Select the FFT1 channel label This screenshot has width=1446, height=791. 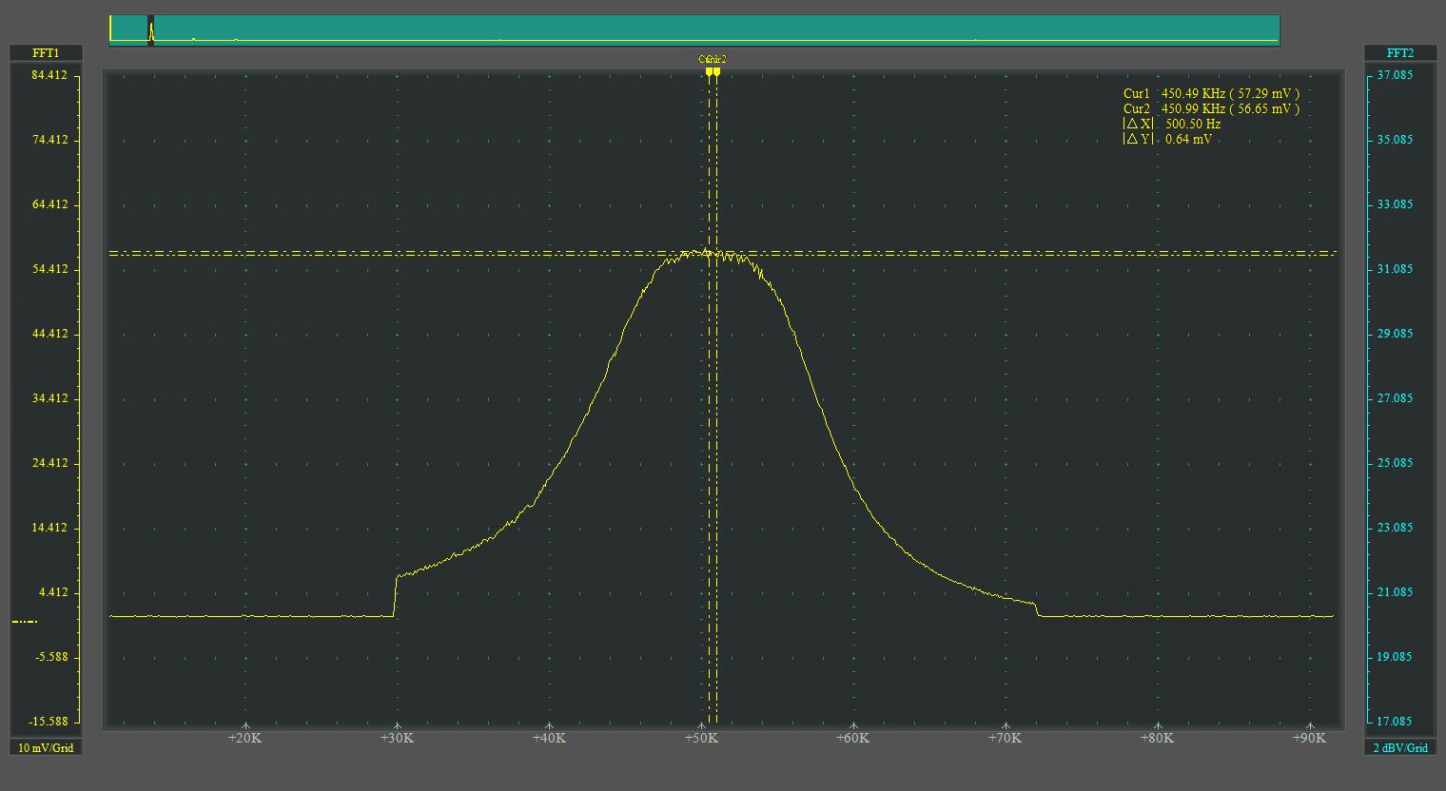tap(45, 53)
